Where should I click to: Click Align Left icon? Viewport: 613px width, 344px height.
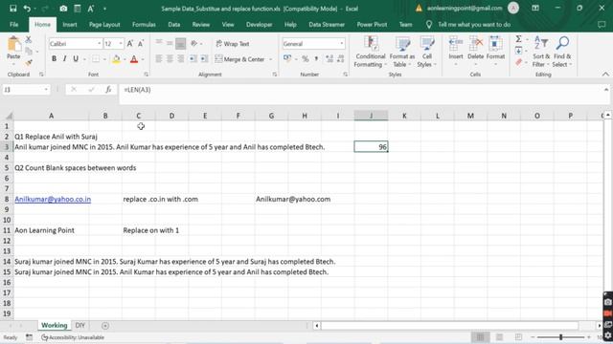(159, 59)
